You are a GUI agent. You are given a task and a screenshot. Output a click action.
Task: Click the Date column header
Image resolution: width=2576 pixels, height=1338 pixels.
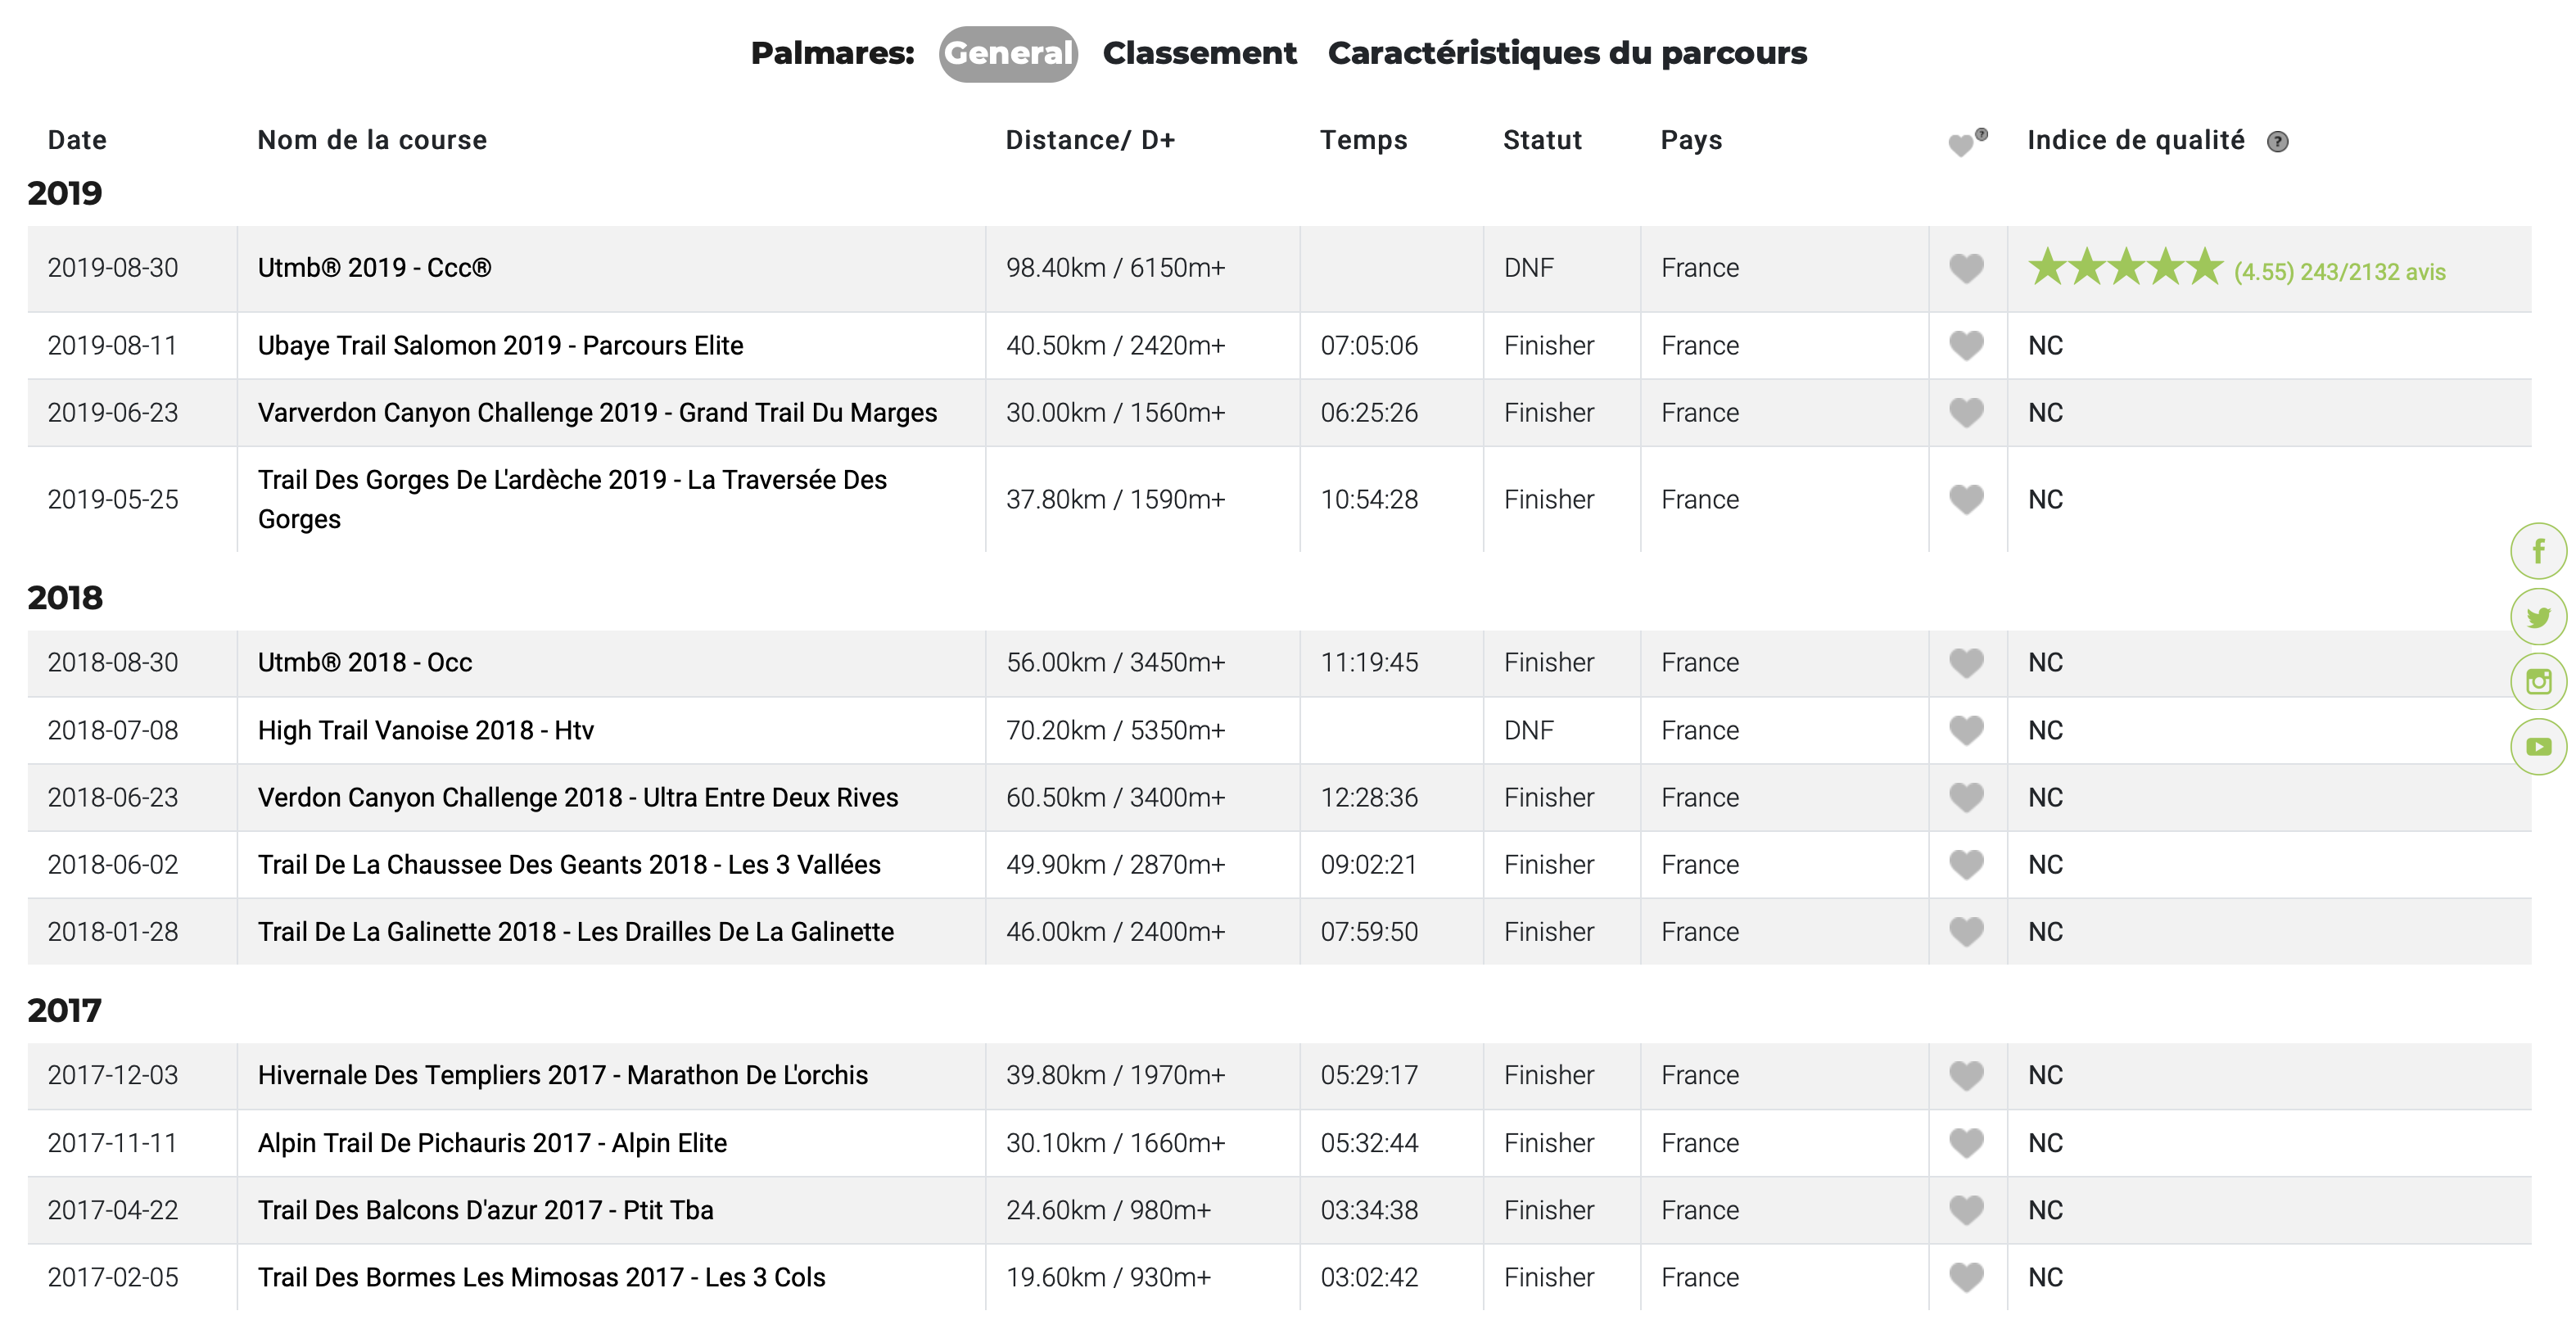(77, 140)
